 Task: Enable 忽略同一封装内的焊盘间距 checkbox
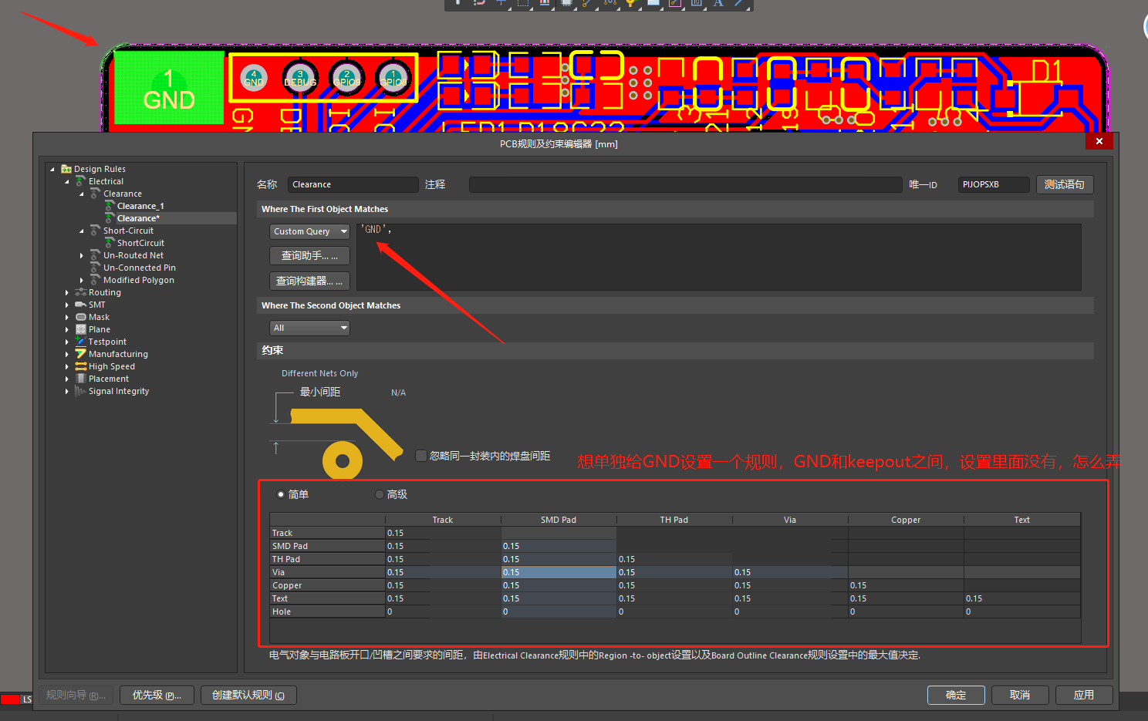coord(421,456)
